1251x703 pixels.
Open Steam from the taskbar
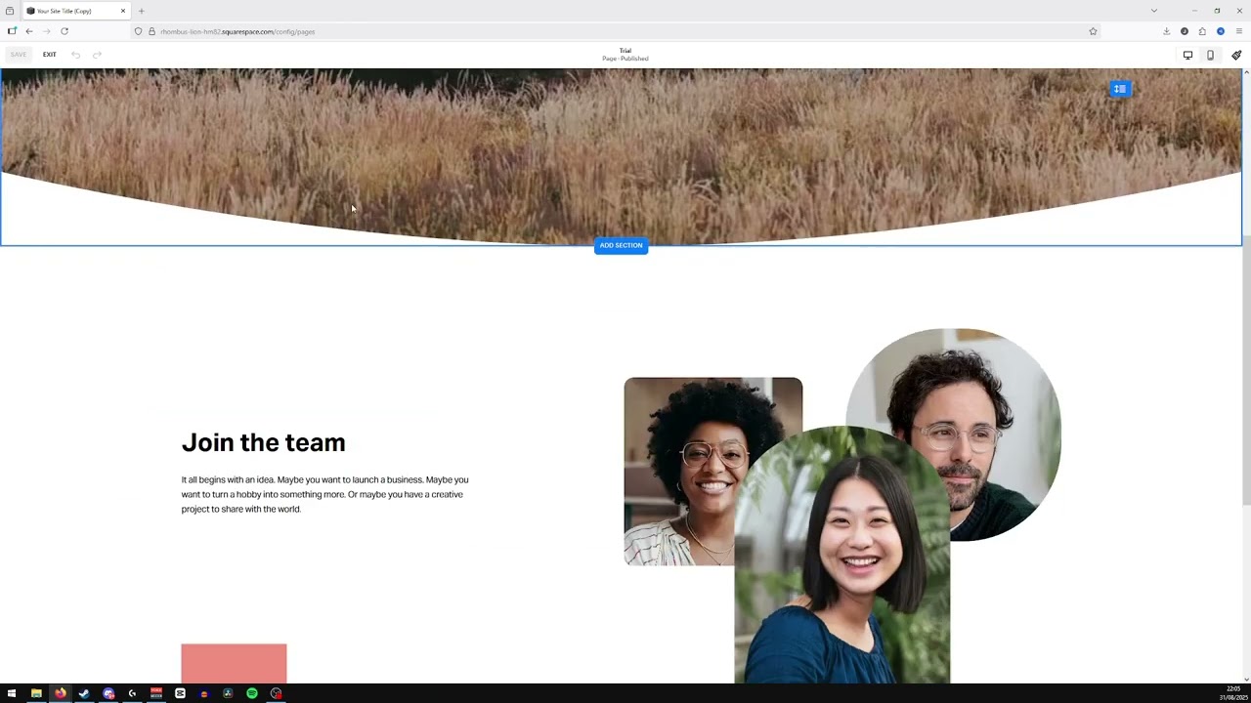tap(84, 693)
